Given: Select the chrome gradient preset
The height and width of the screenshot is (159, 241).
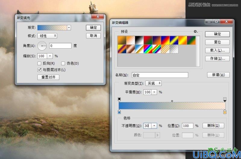Looking at the screenshot, I should click(x=139, y=49).
